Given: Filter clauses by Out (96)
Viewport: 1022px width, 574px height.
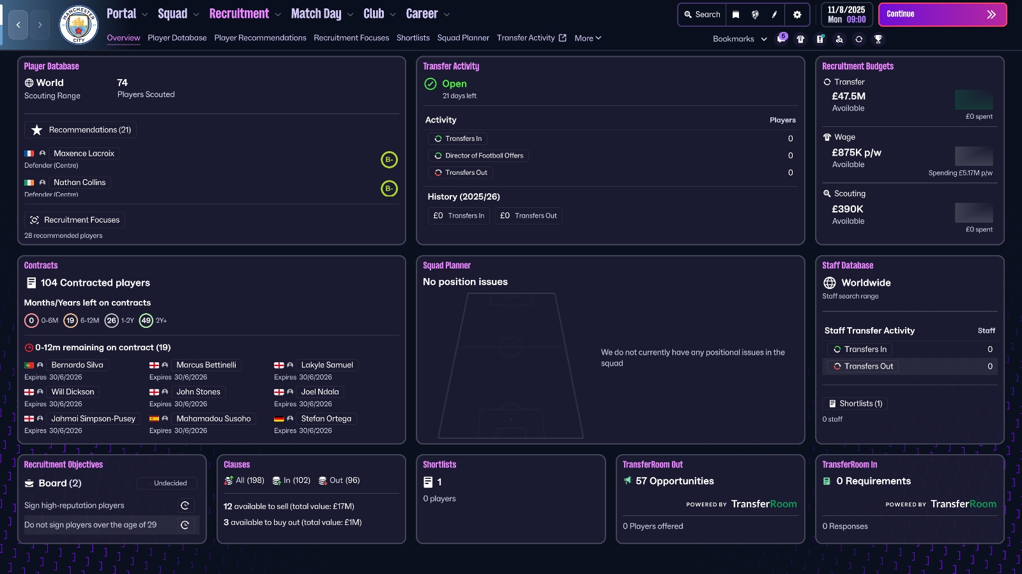Looking at the screenshot, I should point(339,481).
